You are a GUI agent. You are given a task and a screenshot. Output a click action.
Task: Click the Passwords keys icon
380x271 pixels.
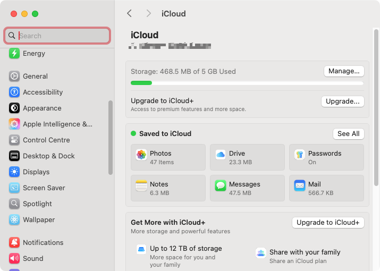300,155
